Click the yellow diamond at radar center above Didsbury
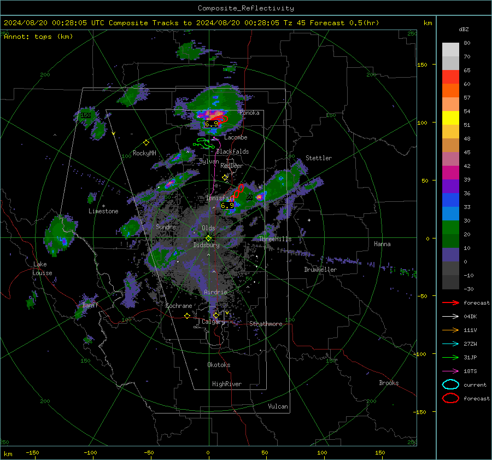The width and height of the screenshot is (492, 460). tap(208, 238)
